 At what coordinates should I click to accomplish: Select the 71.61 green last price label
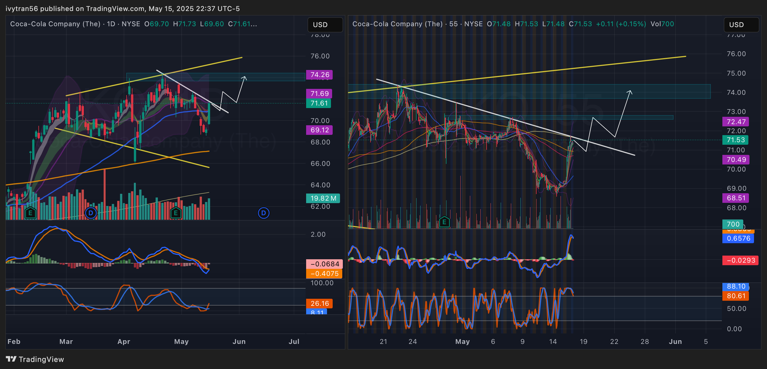tap(319, 103)
